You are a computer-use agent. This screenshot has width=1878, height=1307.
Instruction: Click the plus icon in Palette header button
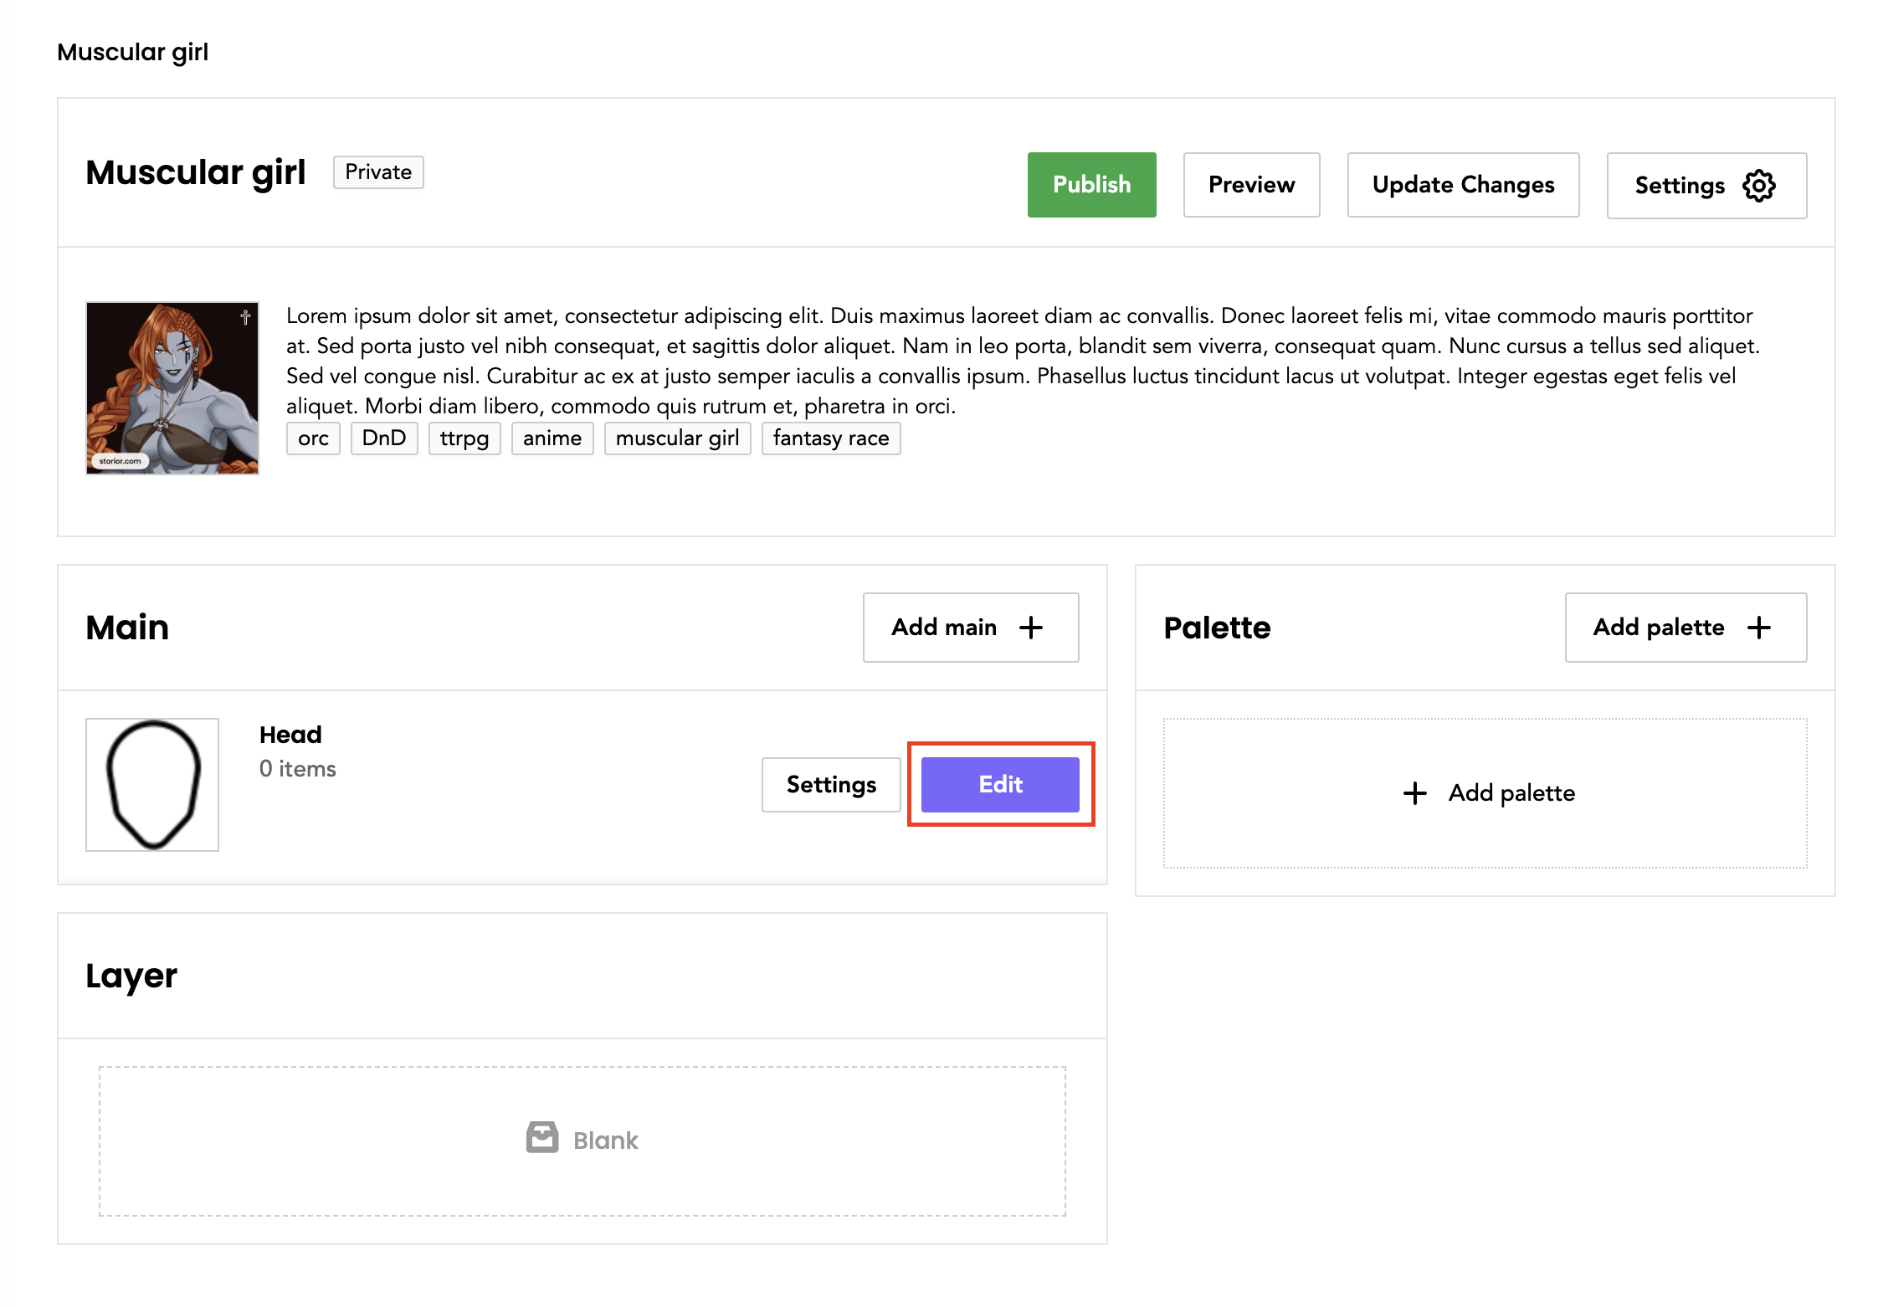pos(1759,628)
